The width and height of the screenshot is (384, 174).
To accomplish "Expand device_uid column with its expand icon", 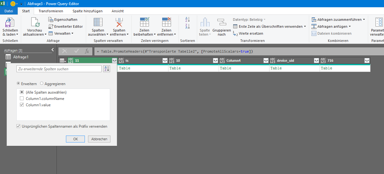I will point(316,61).
